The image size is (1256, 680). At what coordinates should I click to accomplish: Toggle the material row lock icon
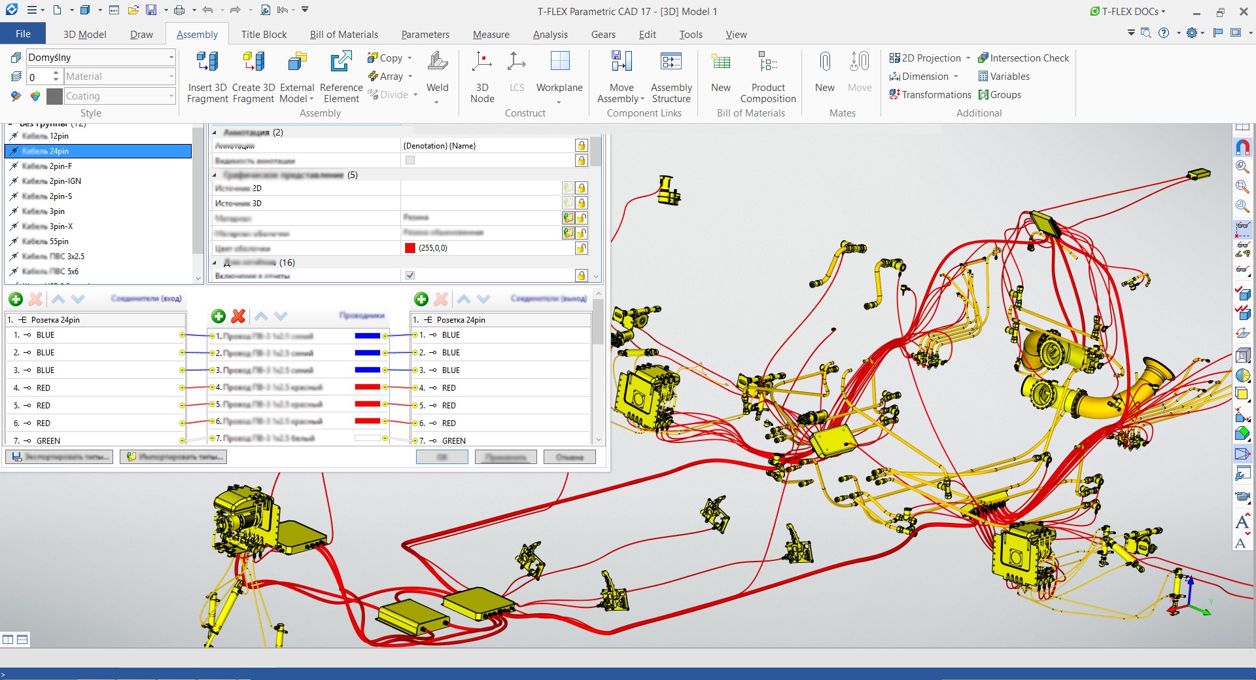pos(581,218)
